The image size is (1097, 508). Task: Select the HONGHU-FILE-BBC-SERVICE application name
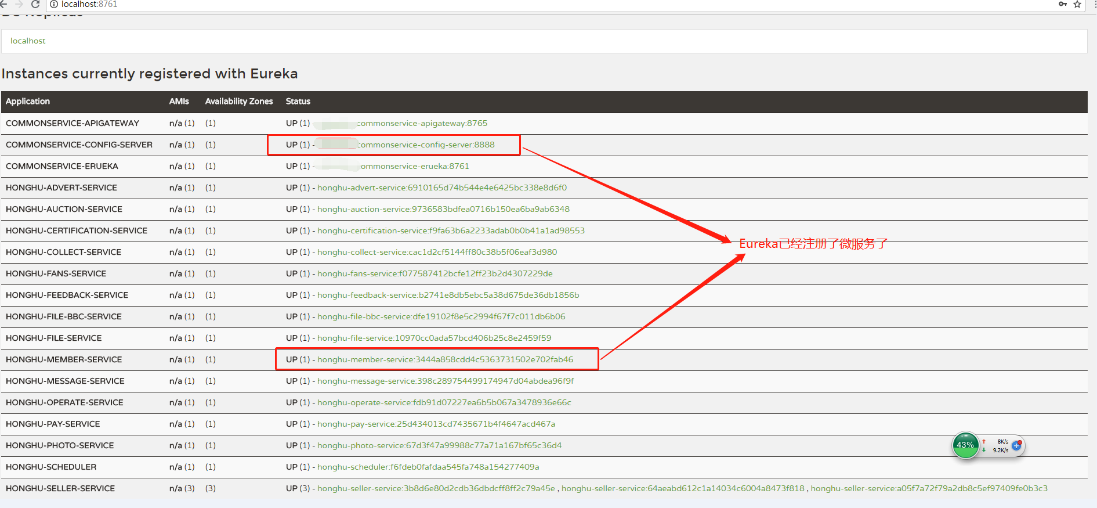[64, 316]
